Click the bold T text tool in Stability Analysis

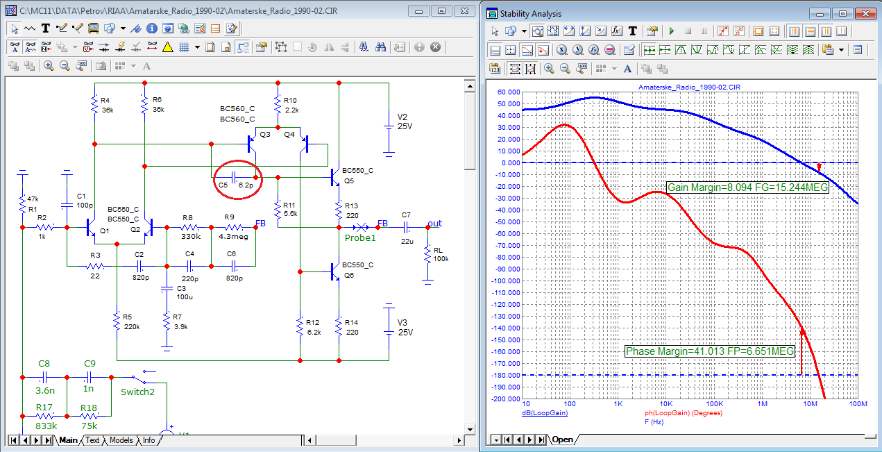[633, 31]
